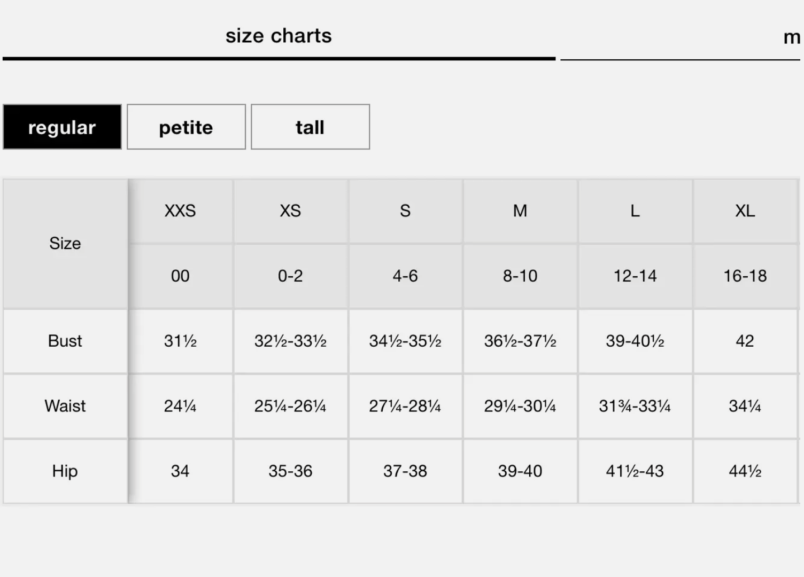This screenshot has width=804, height=577.
Task: Click the Hip row label
Action: pyautogui.click(x=65, y=471)
